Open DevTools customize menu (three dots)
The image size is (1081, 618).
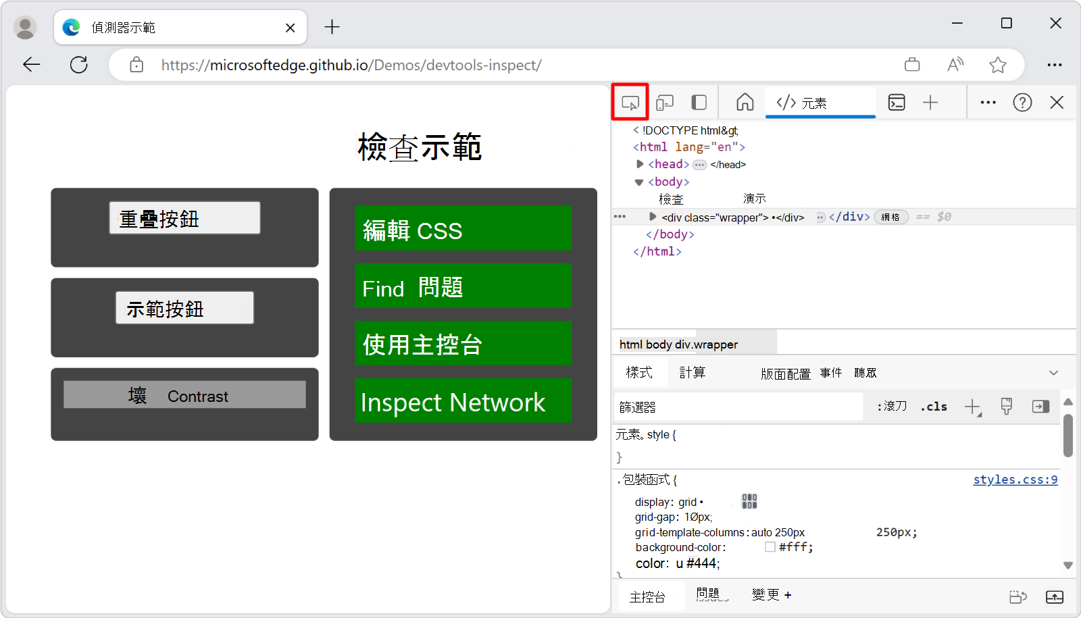point(988,102)
